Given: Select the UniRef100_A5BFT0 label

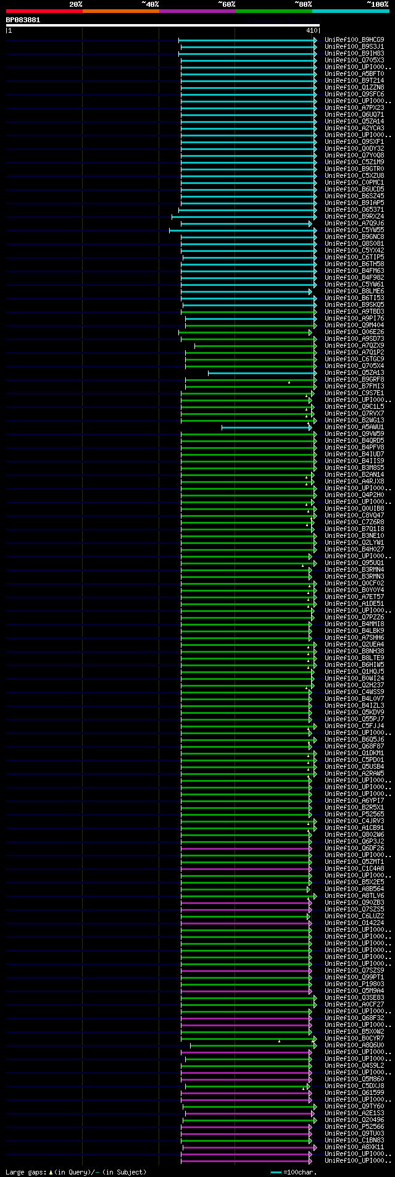Looking at the screenshot, I should [354, 74].
